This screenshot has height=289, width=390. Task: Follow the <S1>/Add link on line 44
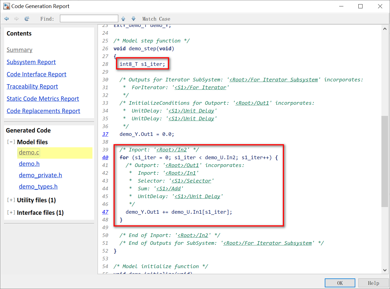[x=168, y=189]
